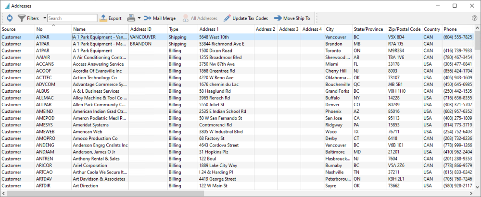Image resolution: width=481 pixels, height=197 pixels.
Task: Click the Filters funnel icon
Action: pos(22,18)
